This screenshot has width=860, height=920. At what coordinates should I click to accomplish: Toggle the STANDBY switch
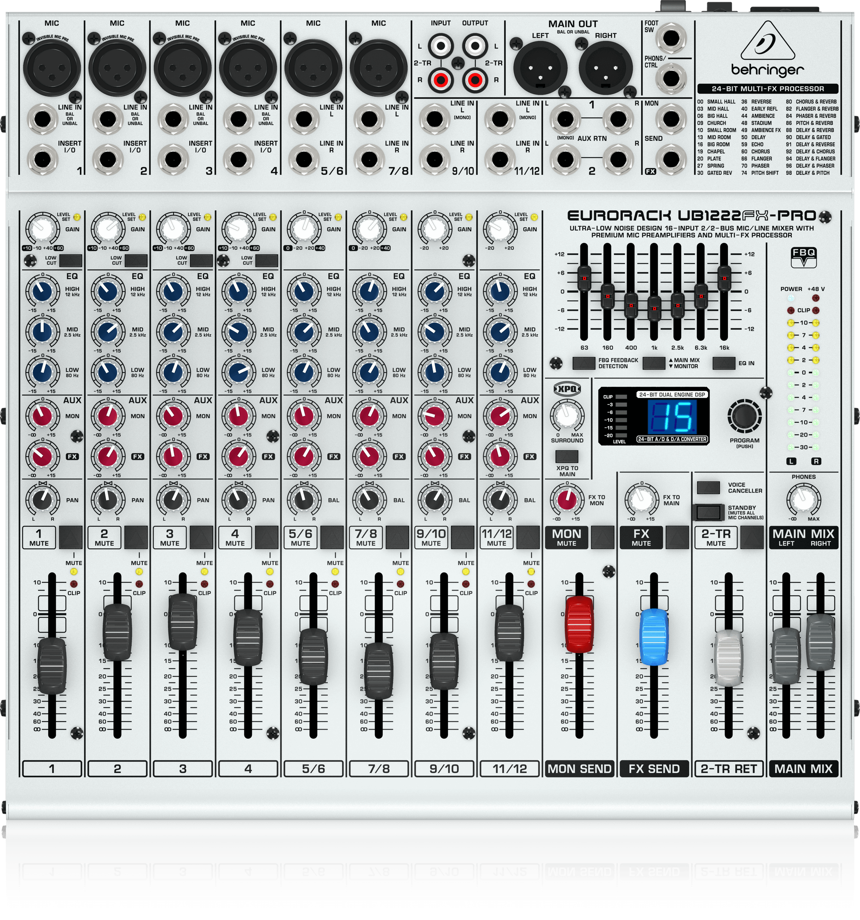709,512
